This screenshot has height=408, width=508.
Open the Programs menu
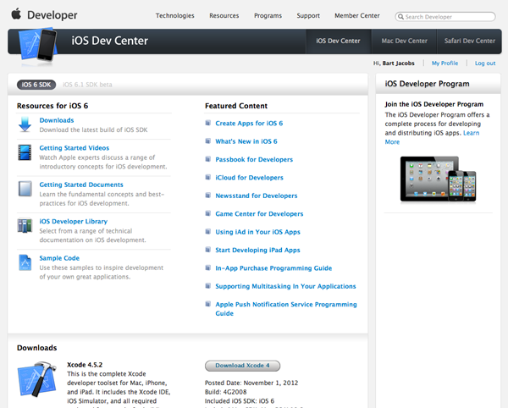[x=268, y=15]
